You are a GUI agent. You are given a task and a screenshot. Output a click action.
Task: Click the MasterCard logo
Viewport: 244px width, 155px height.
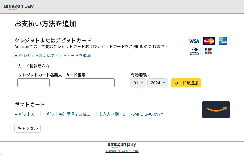[x=209, y=41]
